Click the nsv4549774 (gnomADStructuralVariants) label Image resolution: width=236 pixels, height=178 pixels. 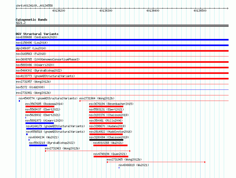click(48, 98)
